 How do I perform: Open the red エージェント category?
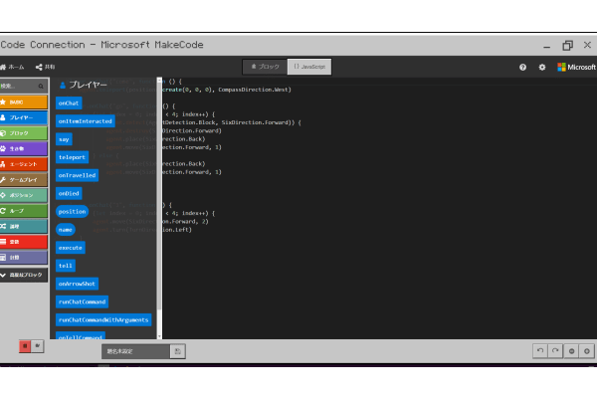24,164
